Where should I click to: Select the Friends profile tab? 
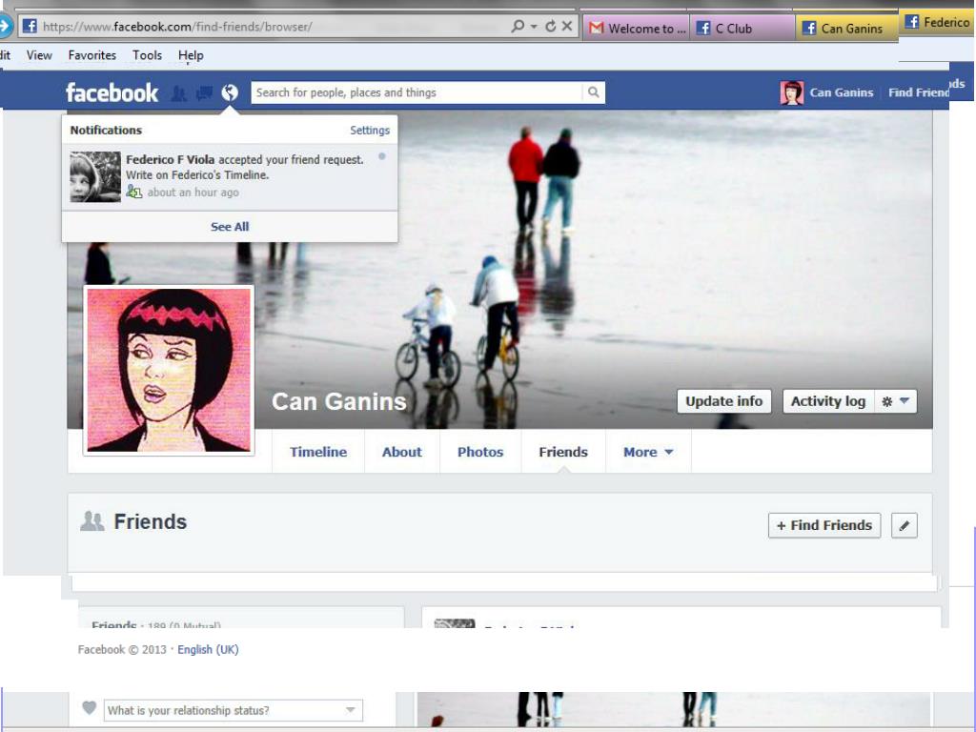tap(563, 452)
